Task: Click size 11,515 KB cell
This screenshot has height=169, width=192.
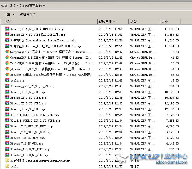Action: tap(172, 40)
